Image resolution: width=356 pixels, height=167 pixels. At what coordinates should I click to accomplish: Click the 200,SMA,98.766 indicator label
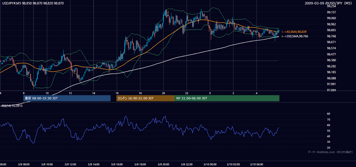click(x=295, y=36)
